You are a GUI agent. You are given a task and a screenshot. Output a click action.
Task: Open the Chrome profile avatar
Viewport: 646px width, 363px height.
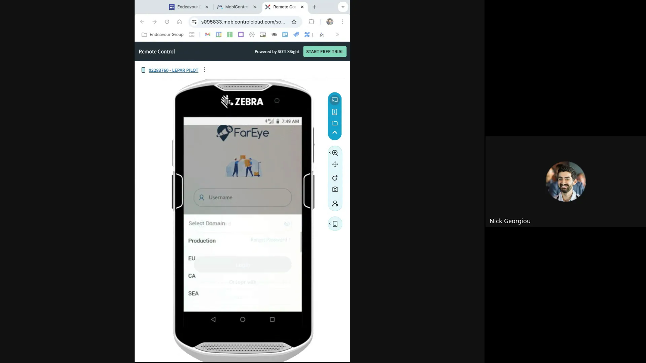(330, 22)
